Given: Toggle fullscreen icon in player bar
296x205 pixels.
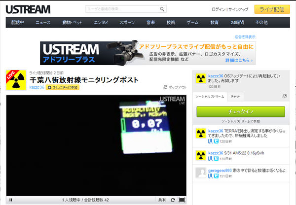Looking at the screenshot, I should point(182,200).
